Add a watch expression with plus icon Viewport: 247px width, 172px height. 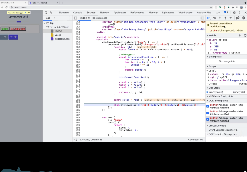tap(240, 35)
